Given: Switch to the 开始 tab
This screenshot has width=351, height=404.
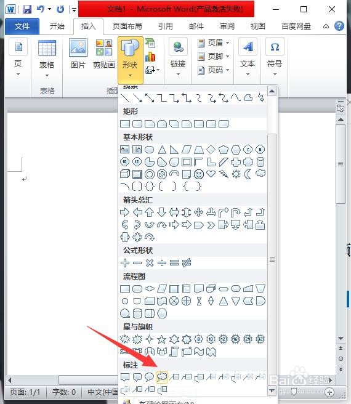Looking at the screenshot, I should (x=57, y=26).
